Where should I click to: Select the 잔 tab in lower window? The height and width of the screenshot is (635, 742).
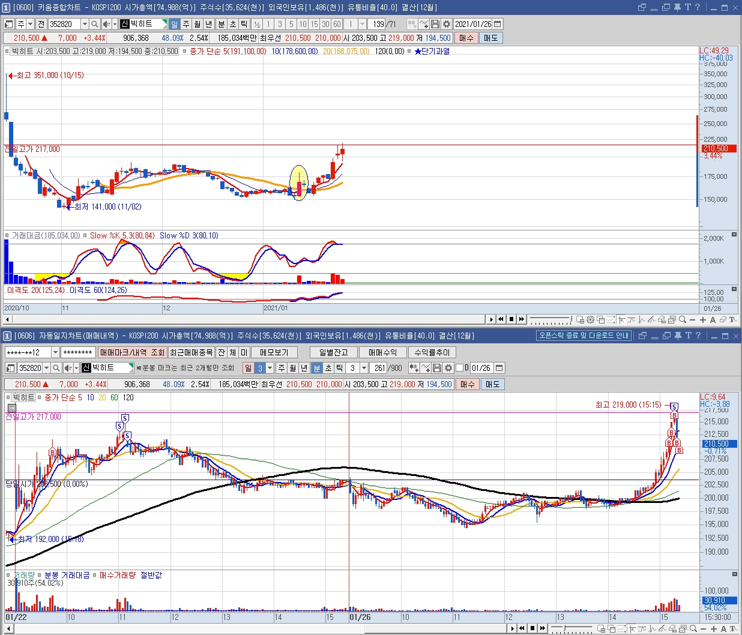pos(222,352)
